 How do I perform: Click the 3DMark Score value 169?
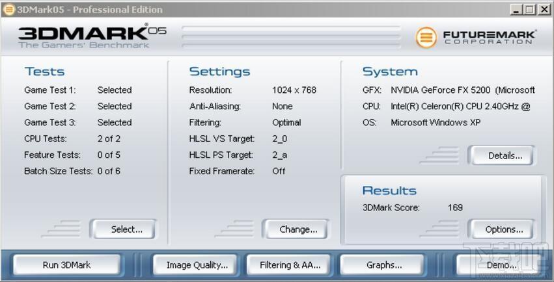(455, 207)
